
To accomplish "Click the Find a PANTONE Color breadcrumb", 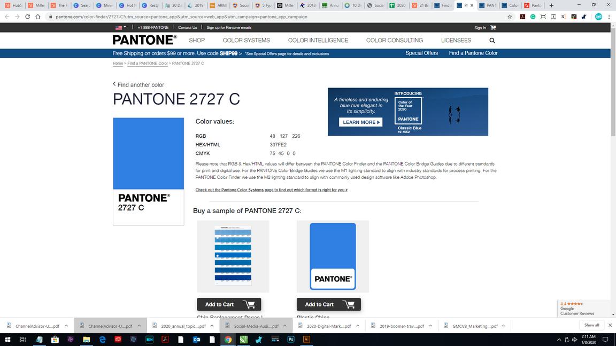I will point(148,64).
